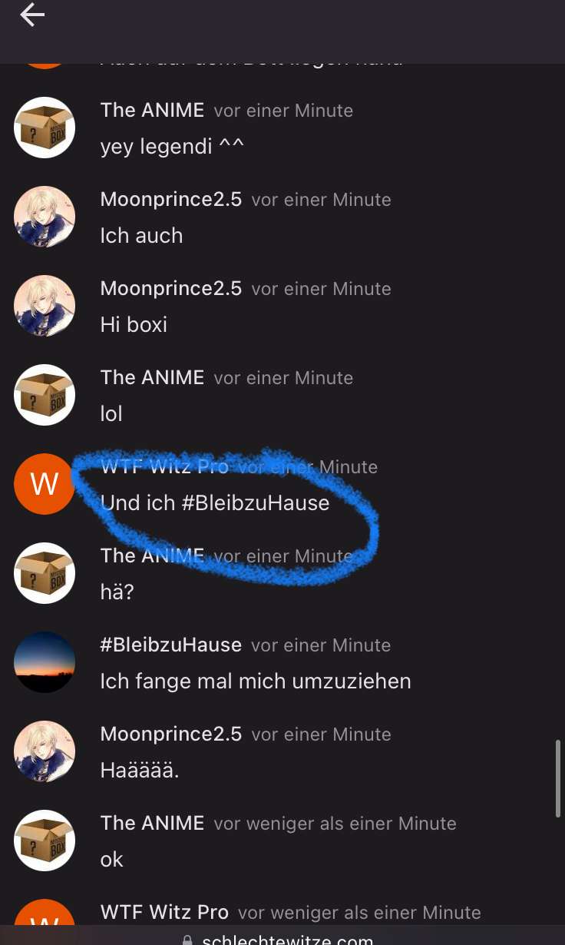Select the message 'Ich fange mal mich umzuziehen'
This screenshot has height=945, width=565.
pos(256,681)
